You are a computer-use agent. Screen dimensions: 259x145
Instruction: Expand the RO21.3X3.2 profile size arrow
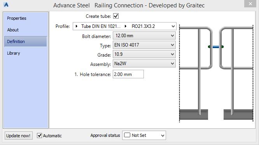[126, 26]
